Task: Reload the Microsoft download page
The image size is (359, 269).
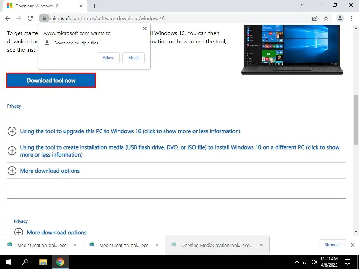Action: click(30, 18)
